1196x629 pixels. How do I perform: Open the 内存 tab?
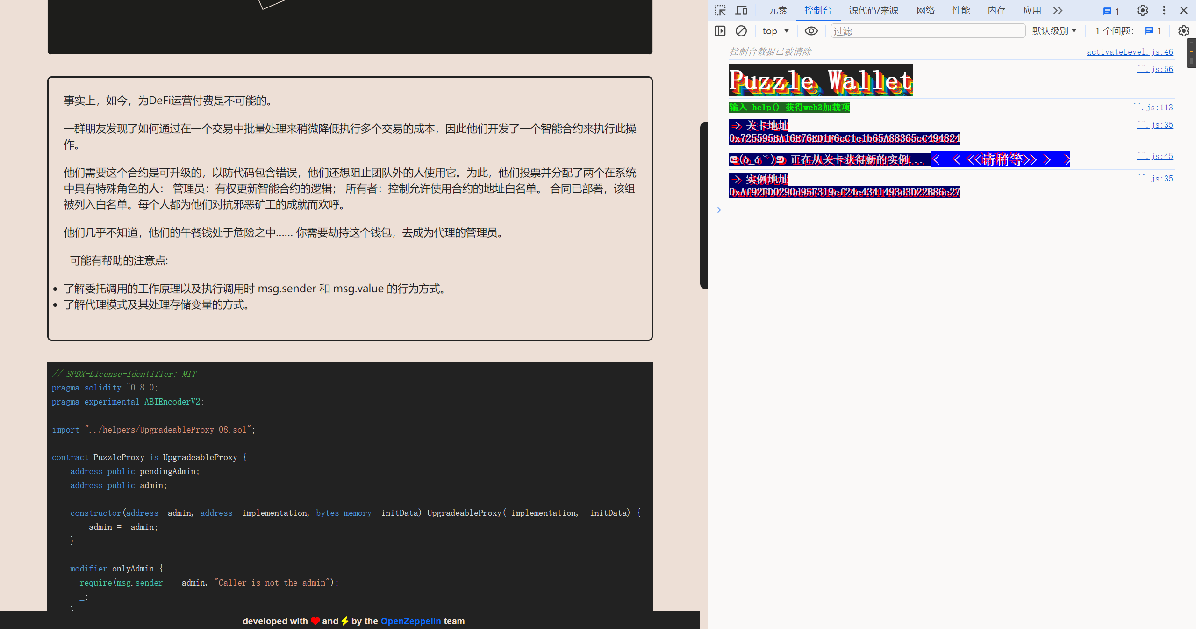coord(996,10)
